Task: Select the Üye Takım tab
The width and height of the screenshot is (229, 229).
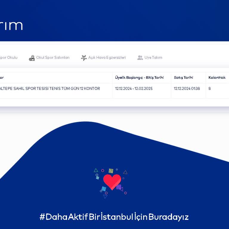Action: (x=150, y=58)
